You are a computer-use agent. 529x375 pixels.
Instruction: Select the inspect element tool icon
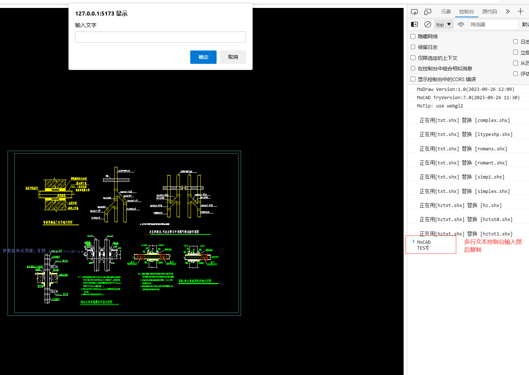coord(414,12)
